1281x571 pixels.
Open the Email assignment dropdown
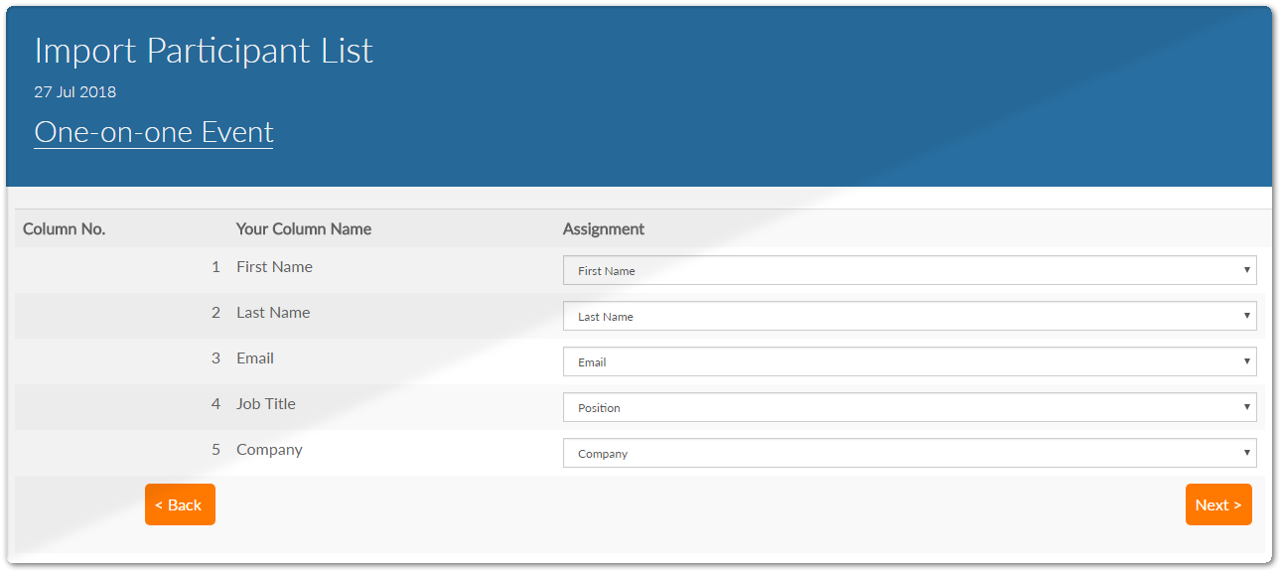[909, 361]
